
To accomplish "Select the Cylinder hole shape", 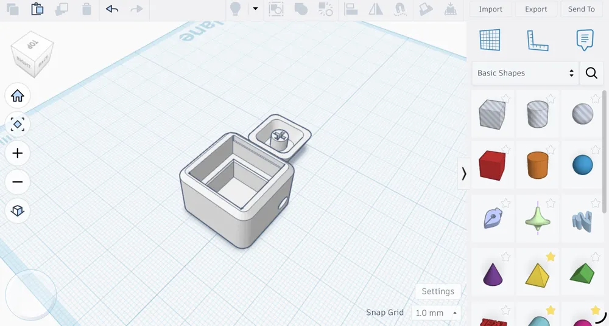I will [538, 114].
